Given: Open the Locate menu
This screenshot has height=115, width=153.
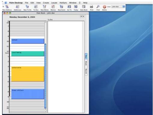Looking at the screenshot, I should (x=54, y=3).
